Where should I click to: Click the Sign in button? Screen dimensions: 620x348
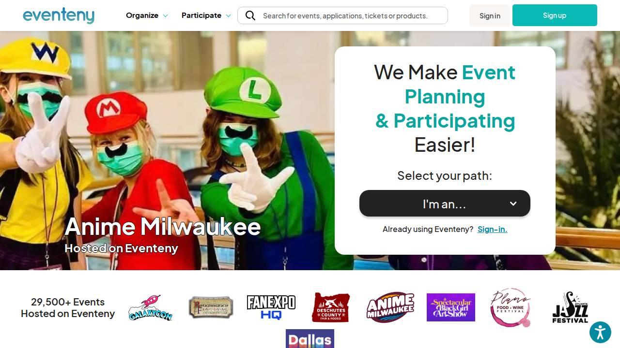490,15
